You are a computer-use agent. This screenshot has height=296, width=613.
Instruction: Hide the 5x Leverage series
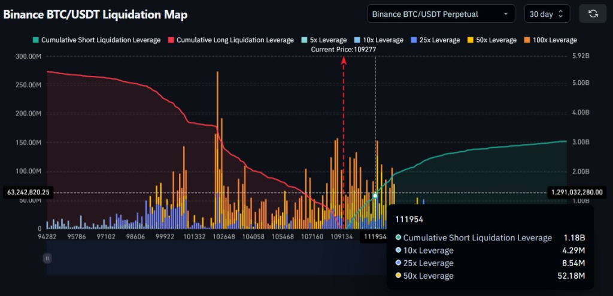pyautogui.click(x=324, y=40)
